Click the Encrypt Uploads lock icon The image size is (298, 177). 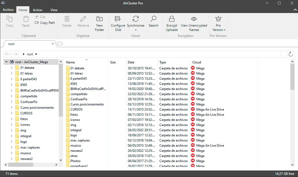click(172, 19)
